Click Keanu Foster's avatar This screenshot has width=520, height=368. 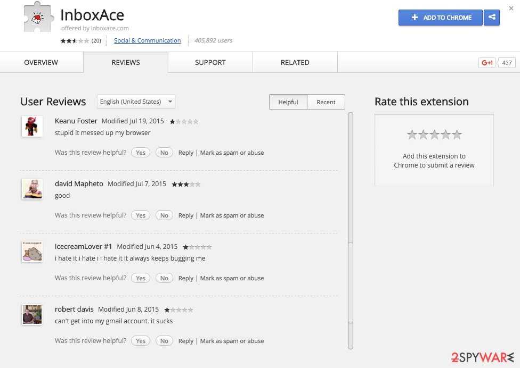pyautogui.click(x=32, y=126)
